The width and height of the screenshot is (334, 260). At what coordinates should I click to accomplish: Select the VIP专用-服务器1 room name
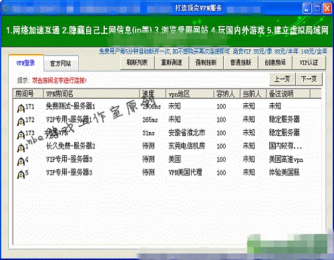[69, 119]
